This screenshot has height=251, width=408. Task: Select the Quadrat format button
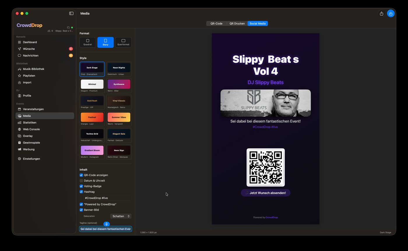[x=88, y=43]
